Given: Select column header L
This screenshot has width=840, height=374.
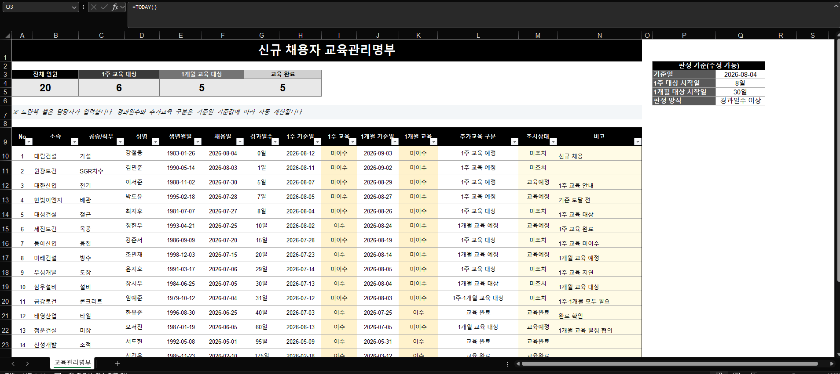Looking at the screenshot, I should [x=478, y=35].
